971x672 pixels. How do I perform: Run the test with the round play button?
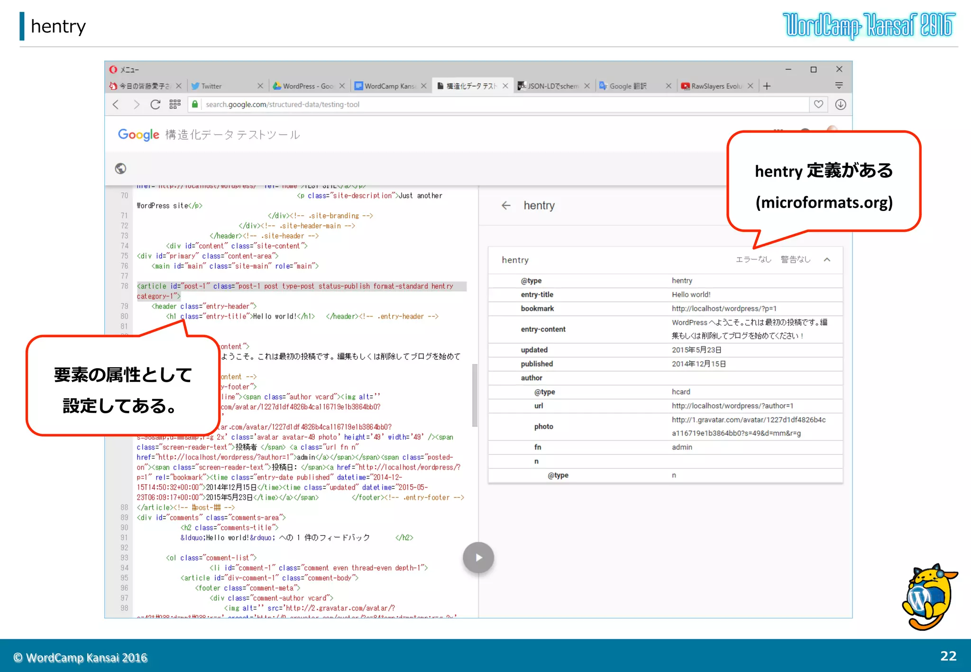[x=478, y=557]
